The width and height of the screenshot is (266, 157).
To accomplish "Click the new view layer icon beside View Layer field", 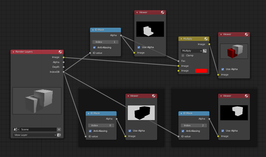I will (x=59, y=135).
